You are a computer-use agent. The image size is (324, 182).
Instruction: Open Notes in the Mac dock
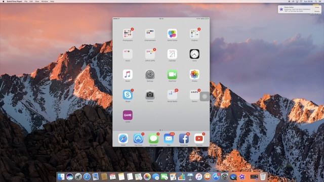[x=121, y=176]
